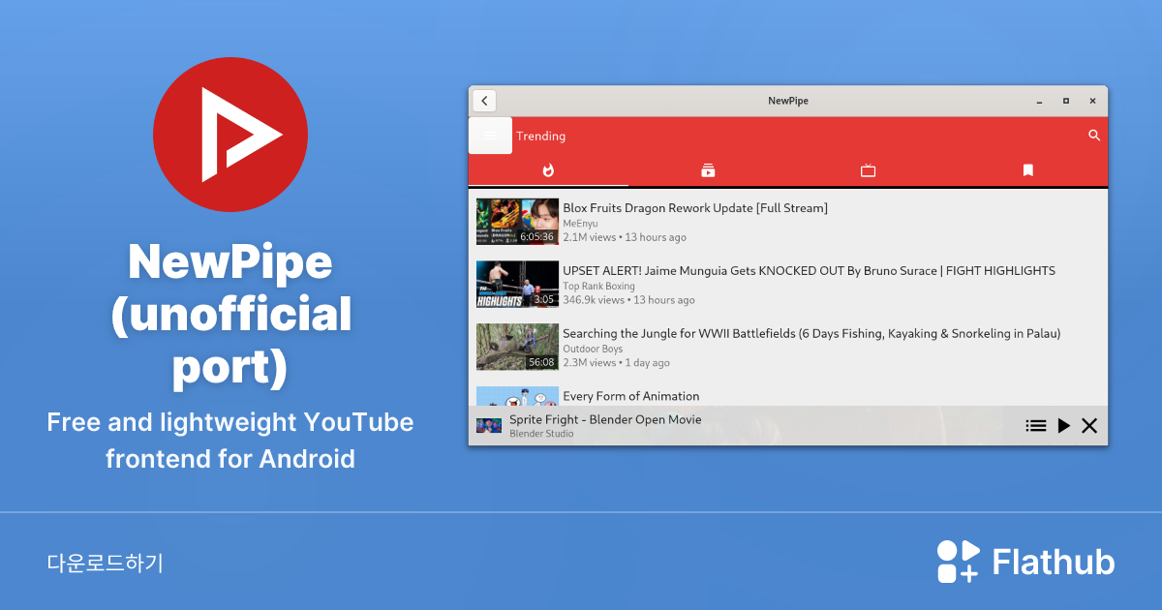Open the TV feed tab
1162x610 pixels.
pyautogui.click(x=868, y=170)
